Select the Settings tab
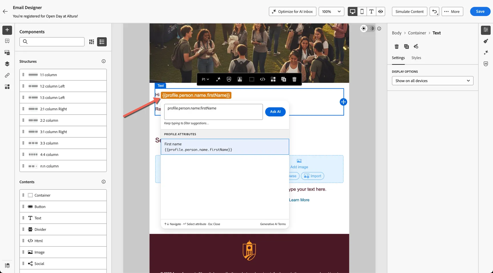 pos(398,58)
